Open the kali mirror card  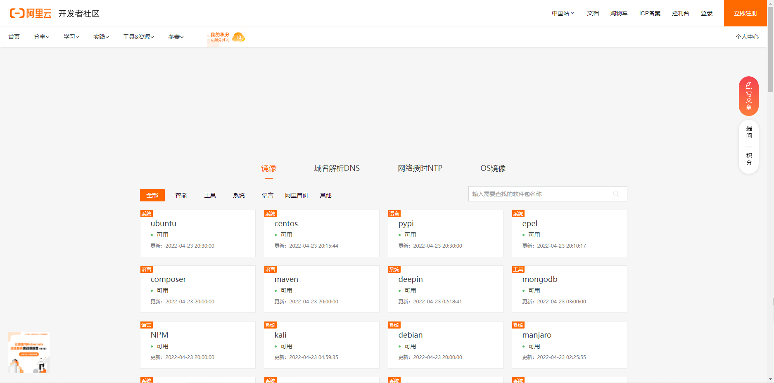[x=322, y=345]
